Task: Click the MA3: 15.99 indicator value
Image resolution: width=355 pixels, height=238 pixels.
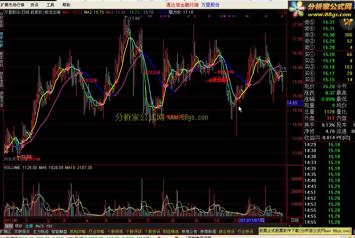Action: click(116, 12)
